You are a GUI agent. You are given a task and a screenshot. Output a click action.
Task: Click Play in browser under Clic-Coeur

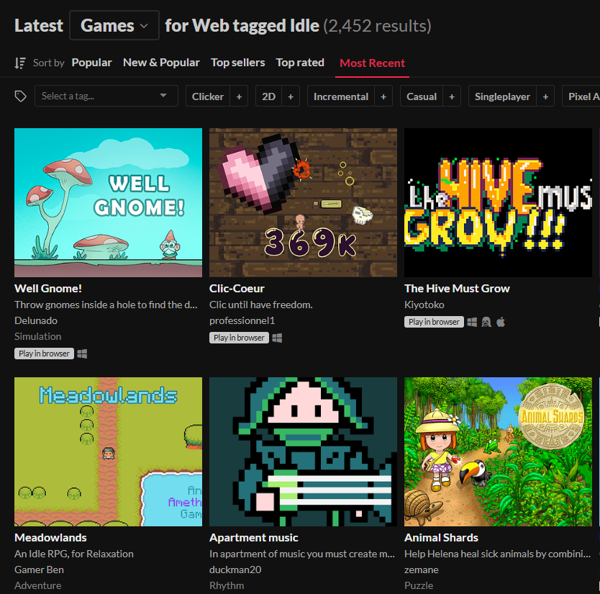[239, 338]
